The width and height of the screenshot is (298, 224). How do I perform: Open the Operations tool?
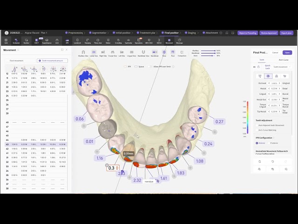[x=139, y=41]
